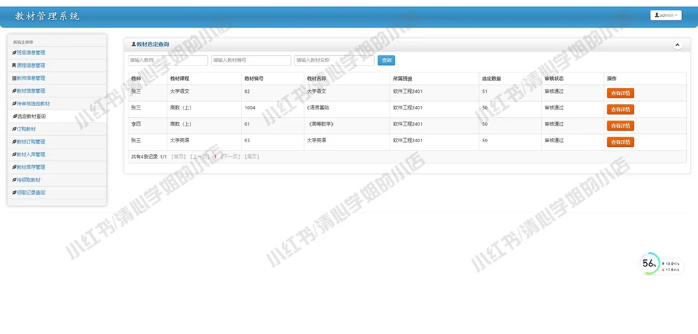Click the 上一页 pagination link
The width and height of the screenshot is (698, 334).
[x=199, y=157]
